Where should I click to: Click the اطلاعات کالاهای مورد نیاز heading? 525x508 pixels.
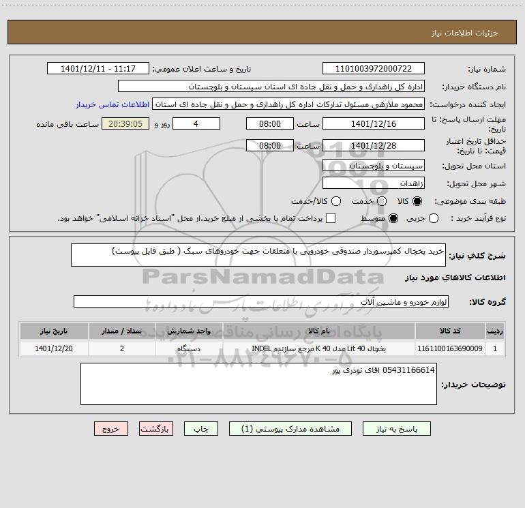point(455,278)
